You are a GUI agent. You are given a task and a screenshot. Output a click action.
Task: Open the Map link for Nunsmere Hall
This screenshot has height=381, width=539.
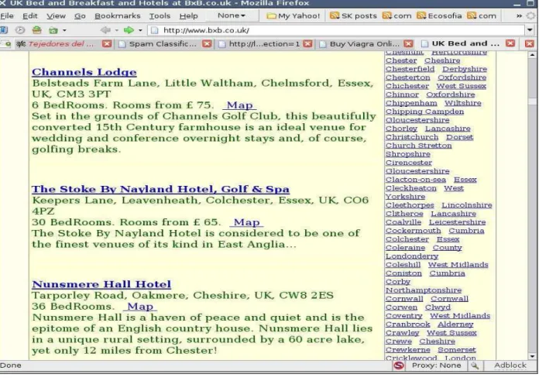[x=140, y=306]
